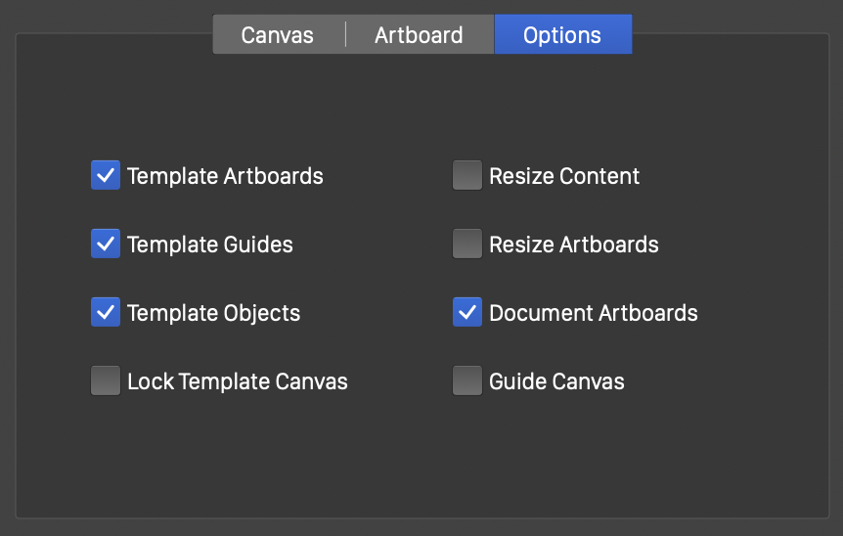Uncheck the Template Artboards checkbox

point(106,176)
